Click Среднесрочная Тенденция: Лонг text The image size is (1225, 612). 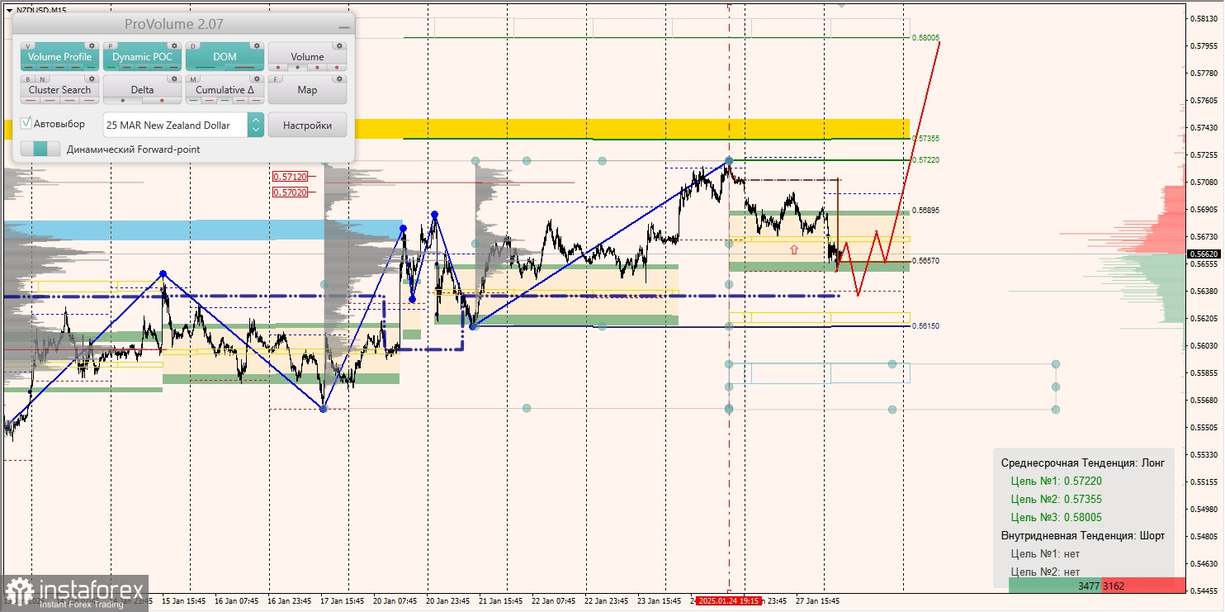(x=1082, y=463)
